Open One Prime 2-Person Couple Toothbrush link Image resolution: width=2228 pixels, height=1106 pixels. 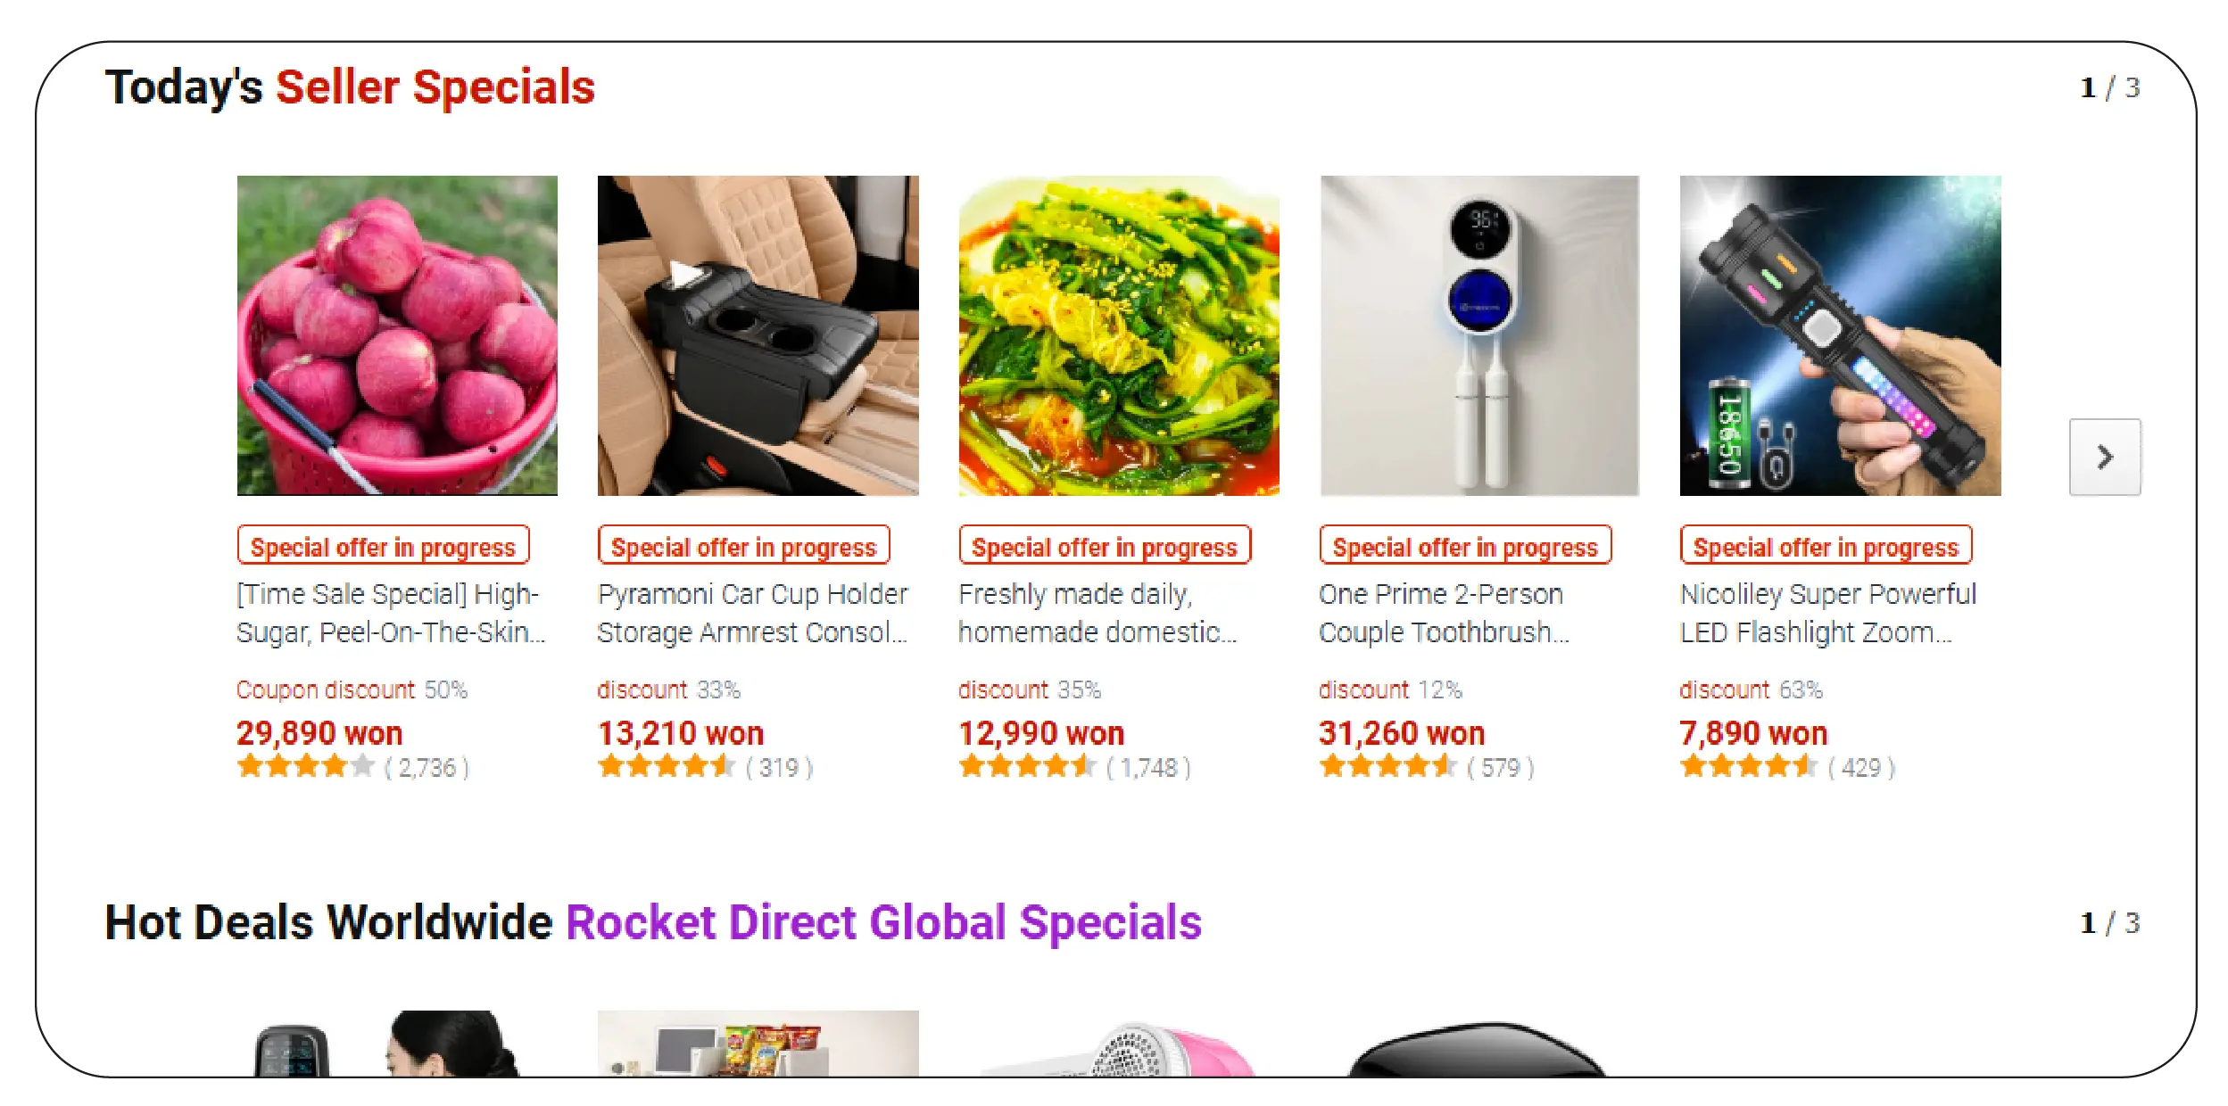click(x=1444, y=613)
